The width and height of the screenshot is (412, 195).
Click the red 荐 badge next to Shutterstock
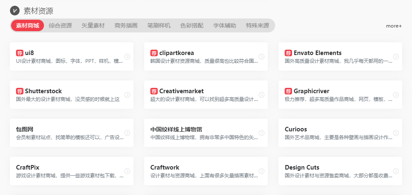click(x=20, y=91)
